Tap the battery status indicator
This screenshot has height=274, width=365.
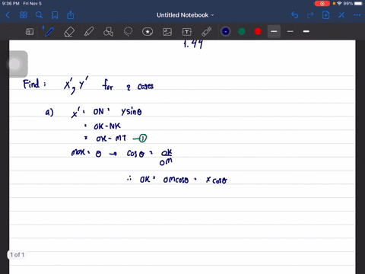click(358, 4)
